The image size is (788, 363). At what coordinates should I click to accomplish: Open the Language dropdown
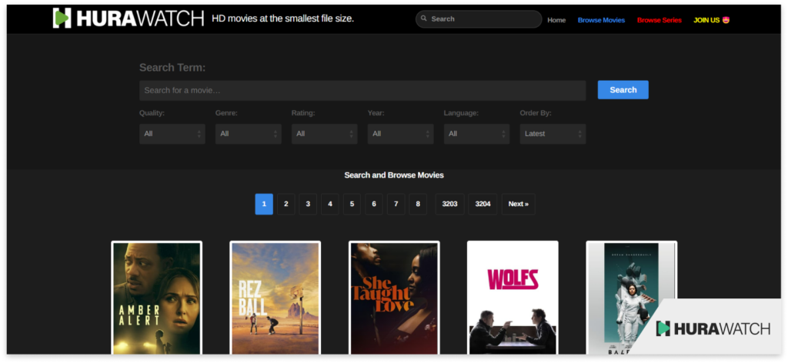pos(476,134)
